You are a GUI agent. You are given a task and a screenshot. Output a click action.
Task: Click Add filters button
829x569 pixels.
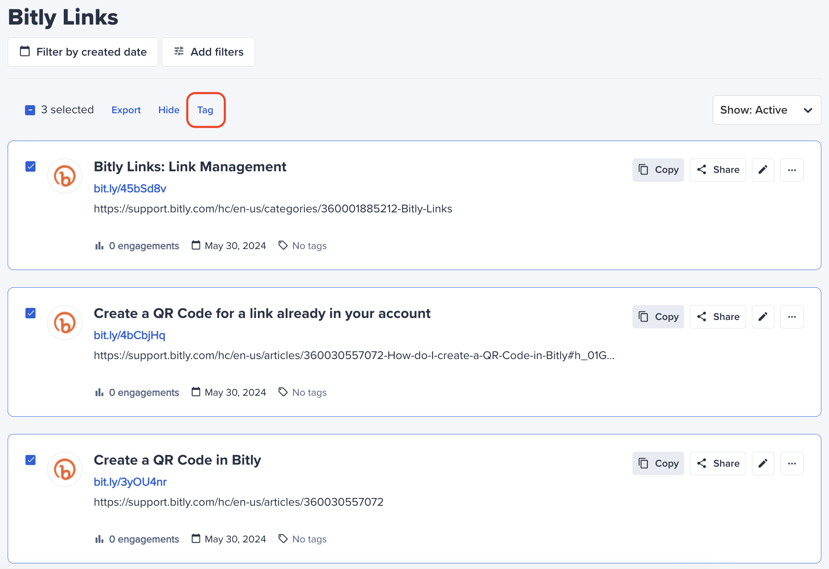point(208,52)
